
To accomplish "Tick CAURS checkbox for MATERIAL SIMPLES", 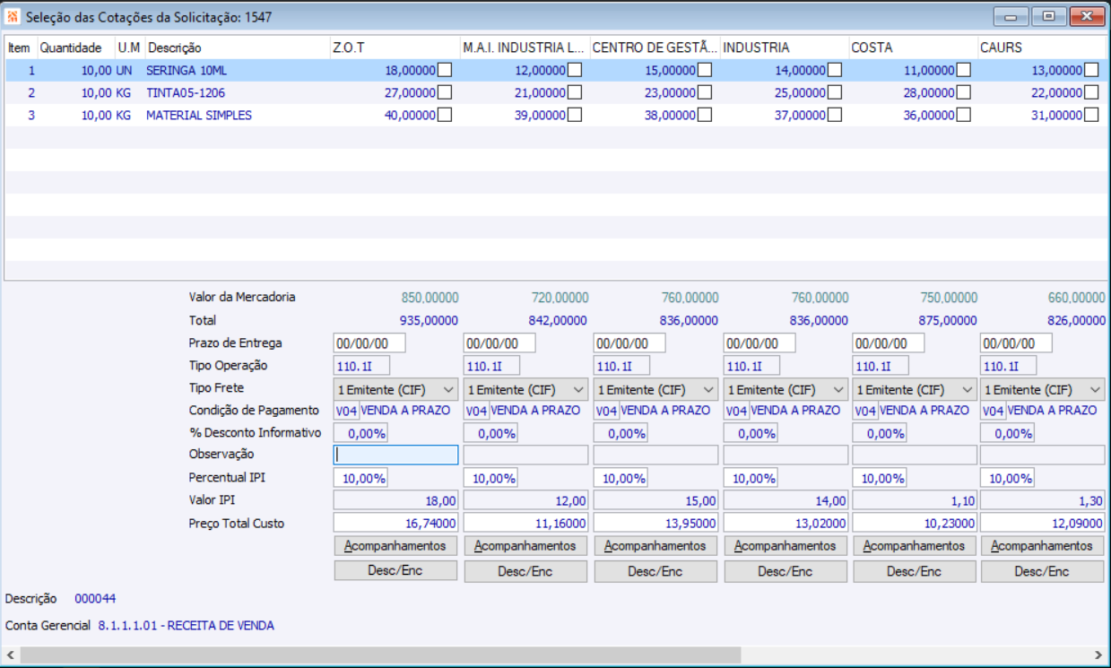I will 1091,115.
